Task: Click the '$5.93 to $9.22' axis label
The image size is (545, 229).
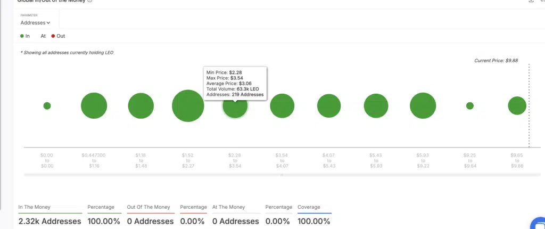Action: coord(423,160)
